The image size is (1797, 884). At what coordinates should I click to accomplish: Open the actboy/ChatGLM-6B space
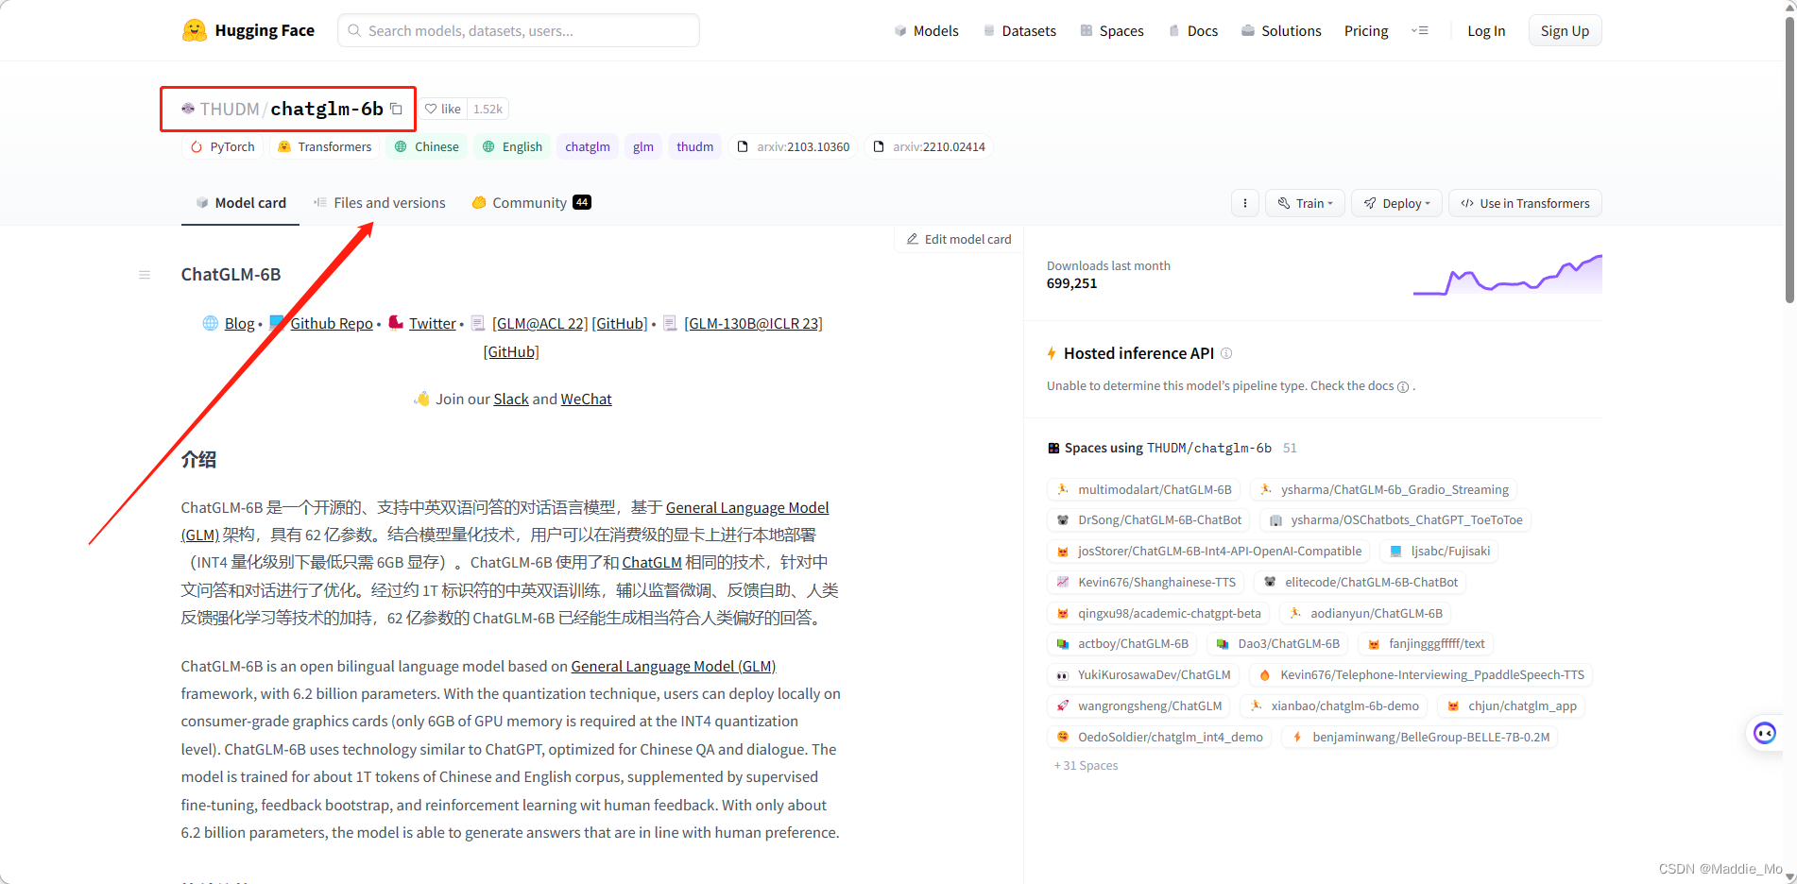pyautogui.click(x=1122, y=644)
